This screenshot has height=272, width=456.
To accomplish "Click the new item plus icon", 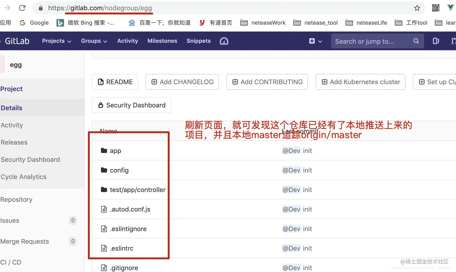I will 312,41.
